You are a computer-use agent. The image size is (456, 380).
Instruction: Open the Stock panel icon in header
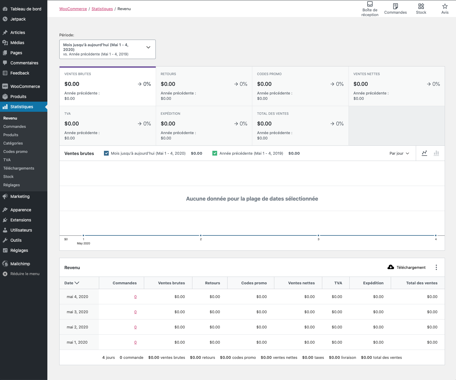coord(421,6)
